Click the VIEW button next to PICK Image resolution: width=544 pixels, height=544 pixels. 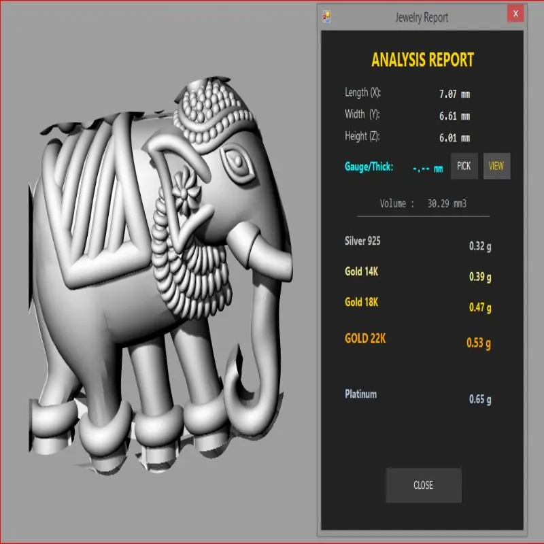[x=496, y=166]
